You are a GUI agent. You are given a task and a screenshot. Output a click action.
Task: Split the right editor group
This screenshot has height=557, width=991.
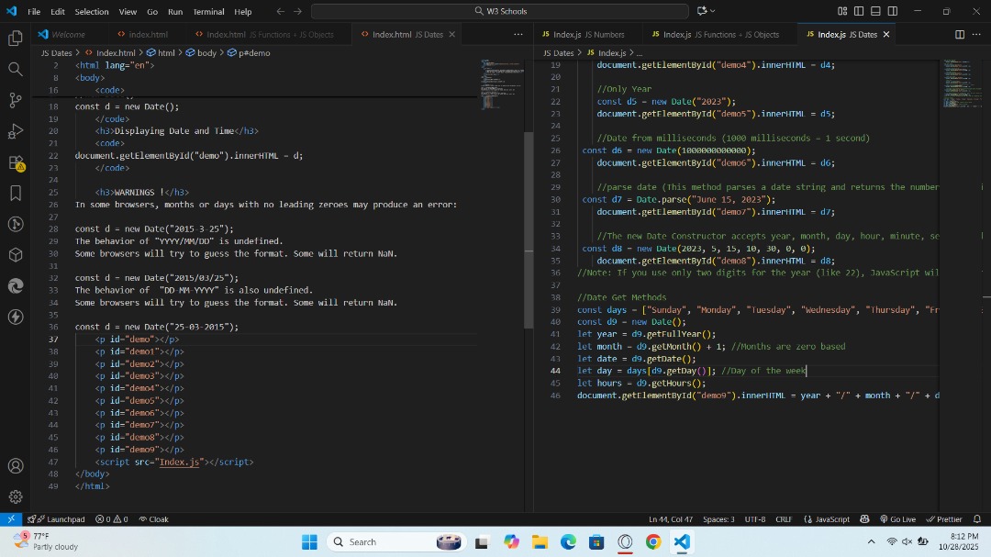coord(960,34)
